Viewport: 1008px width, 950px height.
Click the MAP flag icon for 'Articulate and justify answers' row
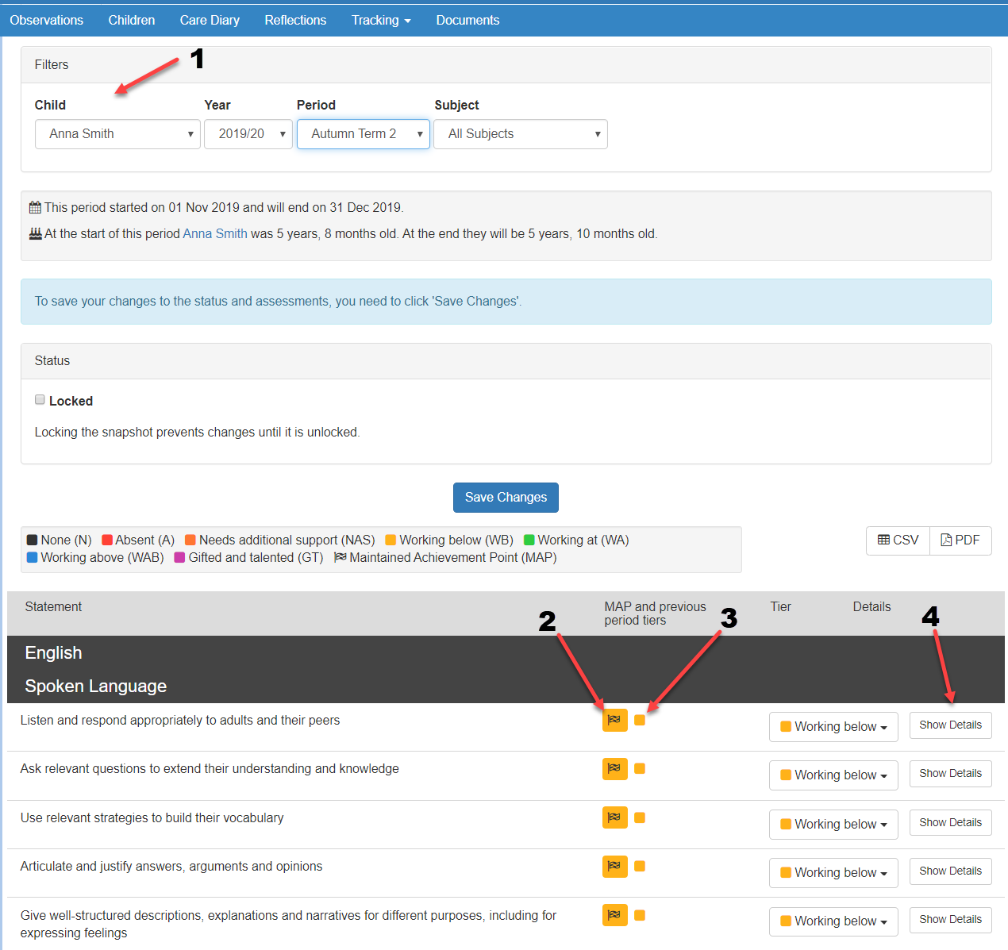tap(615, 866)
